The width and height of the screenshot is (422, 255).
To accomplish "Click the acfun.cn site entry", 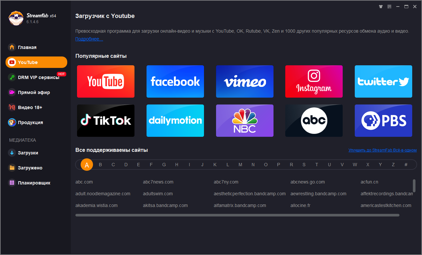I will 369,182.
